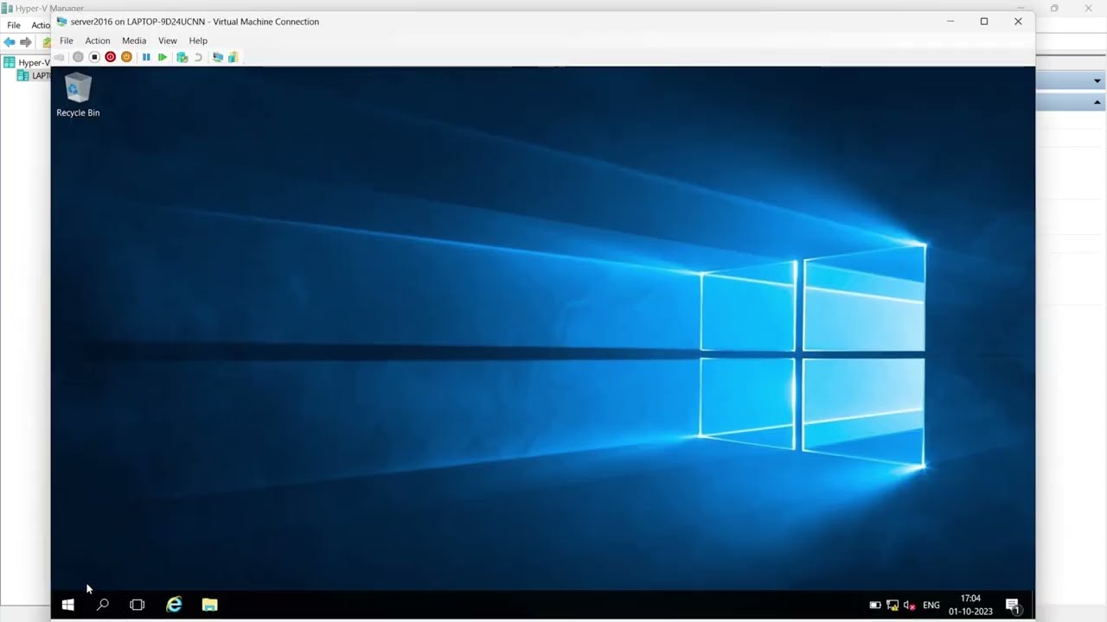Click the red Shut Down toolbar icon
The height and width of the screenshot is (622, 1107).
110,57
